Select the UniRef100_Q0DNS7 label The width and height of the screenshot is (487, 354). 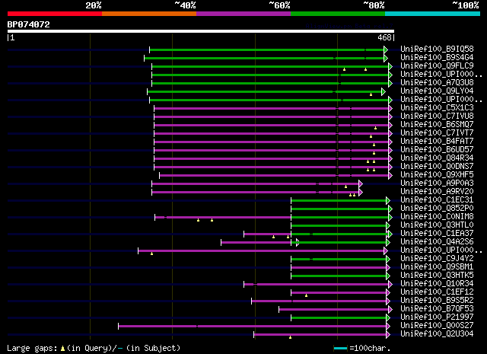pos(437,167)
